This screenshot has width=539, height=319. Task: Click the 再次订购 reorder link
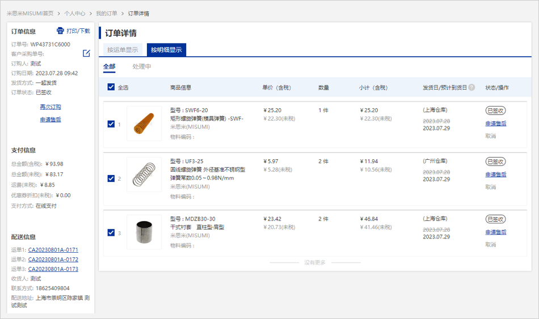coord(50,107)
